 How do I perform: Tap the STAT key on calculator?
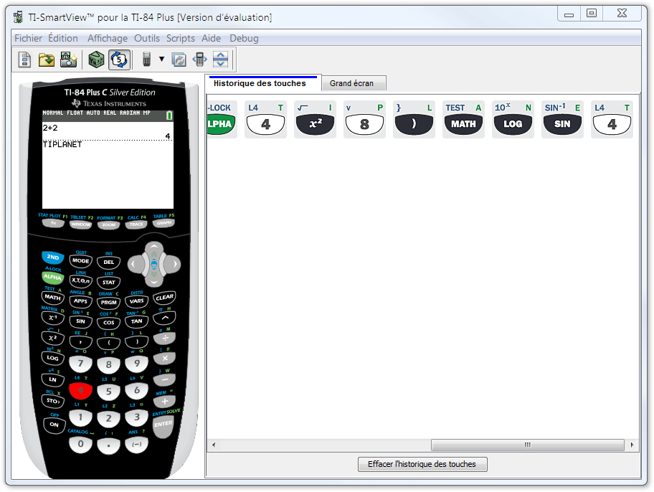click(108, 283)
